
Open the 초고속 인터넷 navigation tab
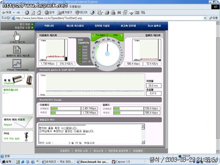[128, 26]
